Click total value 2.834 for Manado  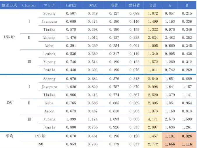coord(153,38)
